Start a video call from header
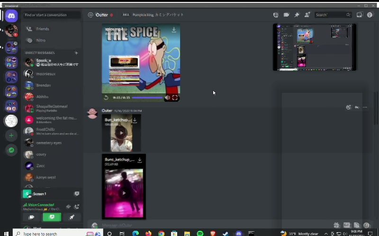 [x=286, y=15]
